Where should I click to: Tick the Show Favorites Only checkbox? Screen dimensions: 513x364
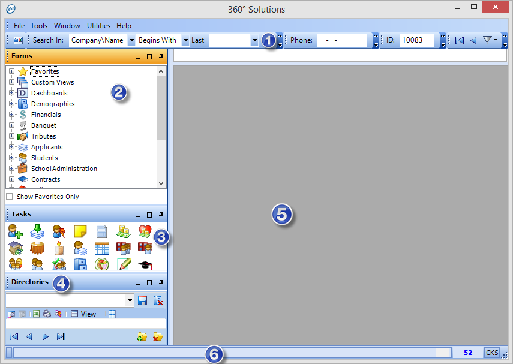(x=10, y=197)
